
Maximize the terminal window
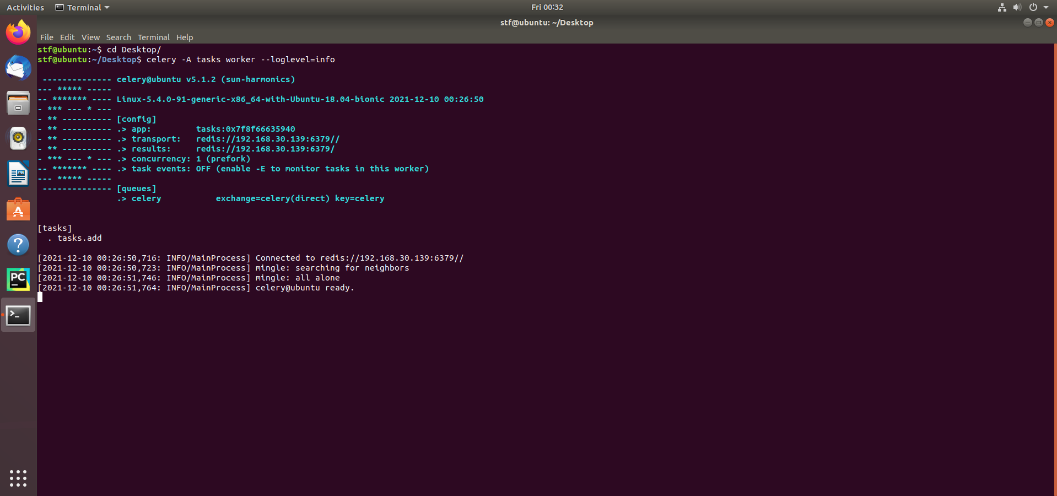click(1038, 23)
